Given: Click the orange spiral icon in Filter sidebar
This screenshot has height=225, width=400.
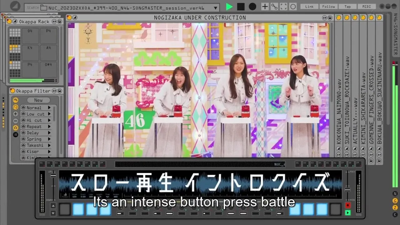Looking at the screenshot, I should pos(15,107).
